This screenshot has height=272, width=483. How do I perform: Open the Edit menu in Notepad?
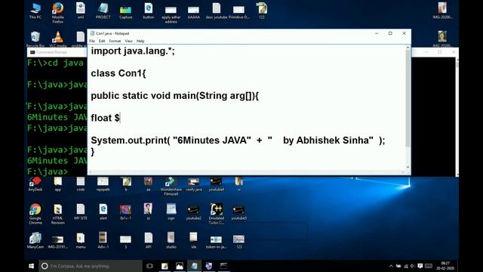[102, 41]
